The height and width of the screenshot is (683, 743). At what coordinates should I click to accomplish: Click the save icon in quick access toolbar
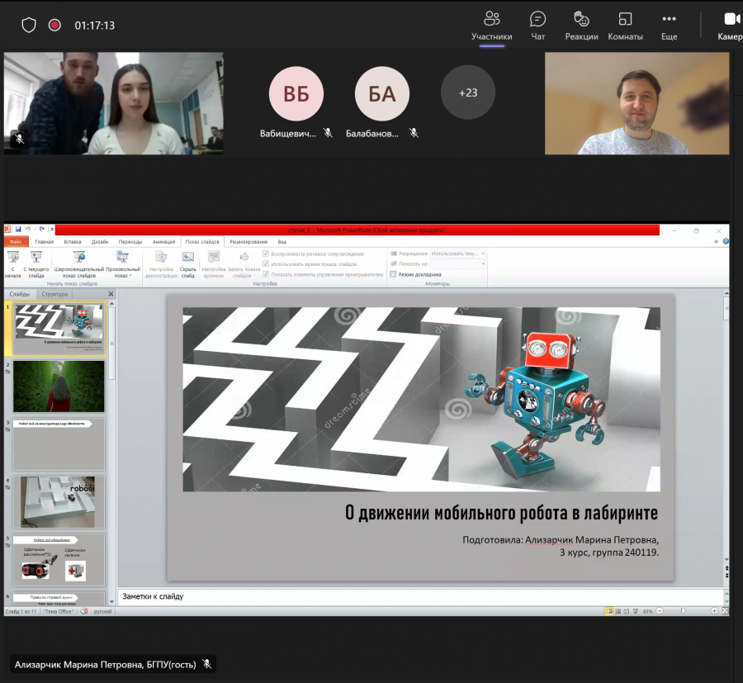click(x=18, y=230)
